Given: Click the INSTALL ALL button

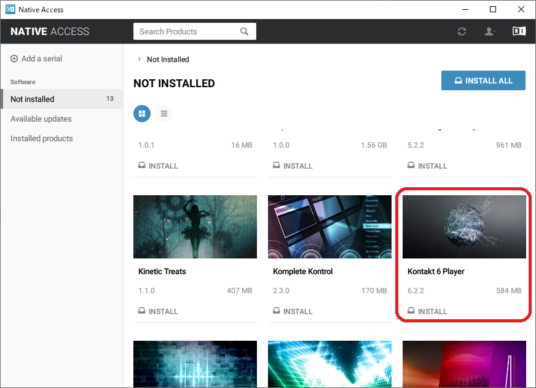Looking at the screenshot, I should click(483, 80).
